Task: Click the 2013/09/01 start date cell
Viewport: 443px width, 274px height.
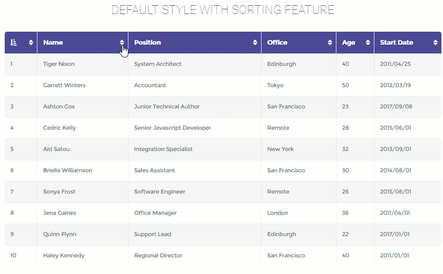Action: [x=396, y=149]
